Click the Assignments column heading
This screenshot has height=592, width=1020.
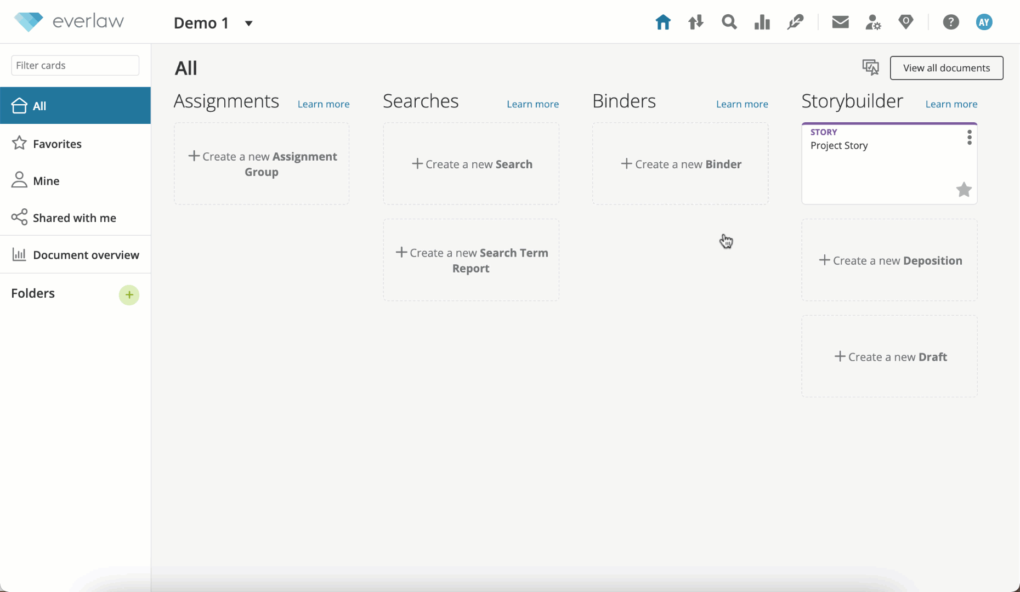point(226,101)
